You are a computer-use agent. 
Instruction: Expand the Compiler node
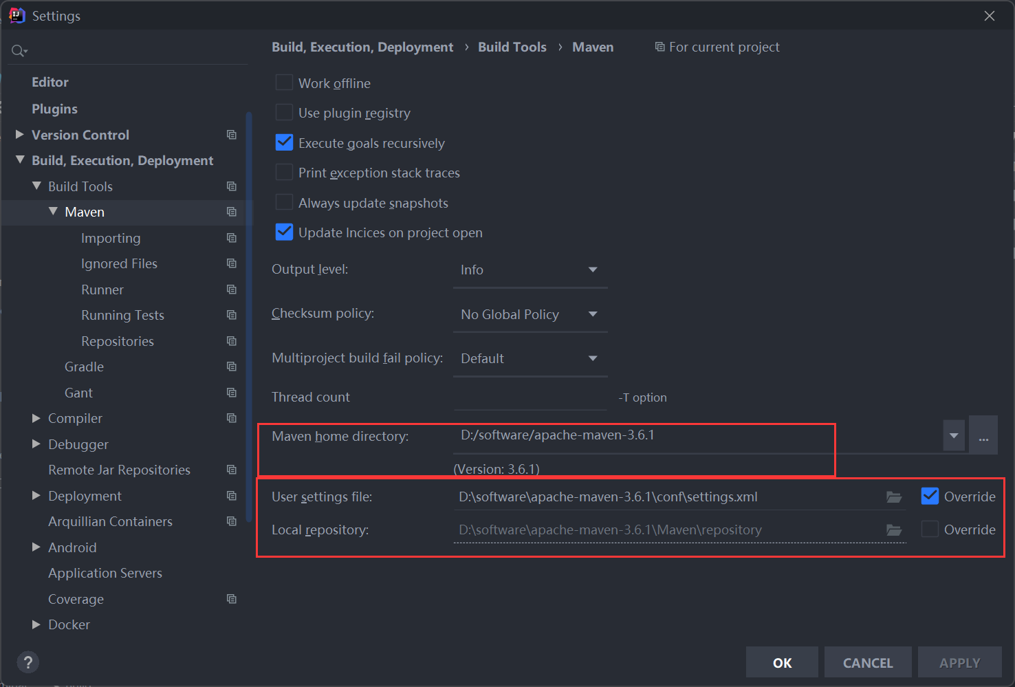36,417
